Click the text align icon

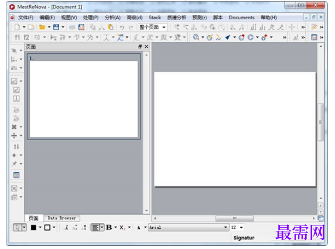coord(95,228)
